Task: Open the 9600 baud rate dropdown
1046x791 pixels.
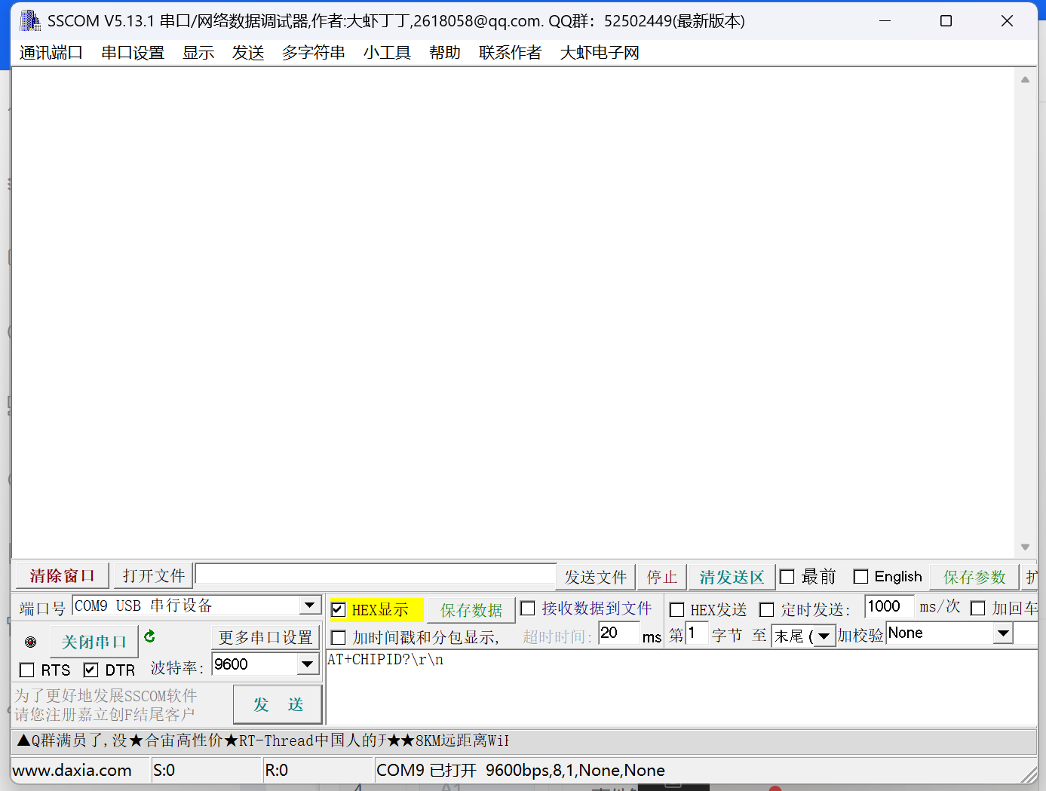Action: (x=308, y=664)
